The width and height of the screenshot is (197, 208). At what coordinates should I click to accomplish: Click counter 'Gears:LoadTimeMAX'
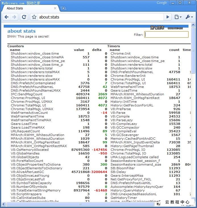[28, 127]
